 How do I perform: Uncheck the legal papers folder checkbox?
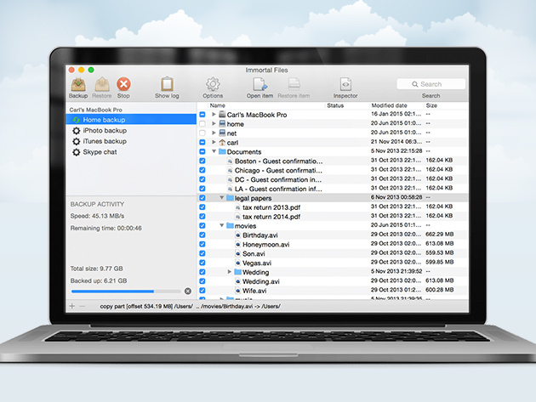pos(202,198)
